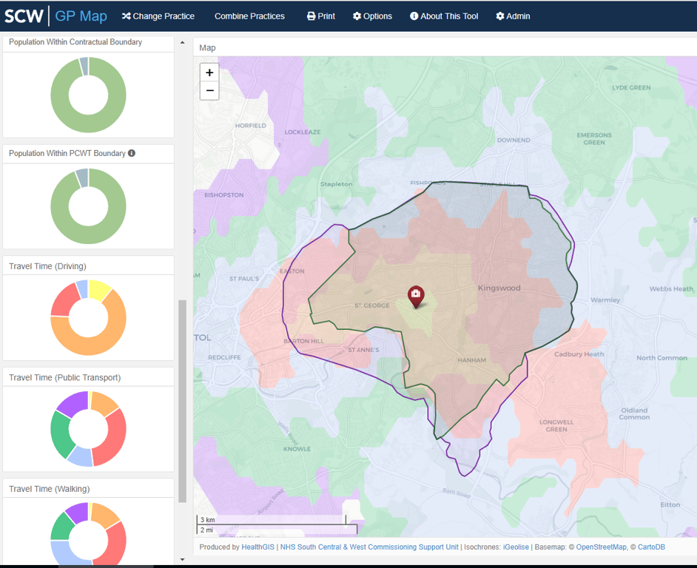Click the info icon beside PCWT Boundary
Viewport: 697px width, 568px height.
coord(132,153)
